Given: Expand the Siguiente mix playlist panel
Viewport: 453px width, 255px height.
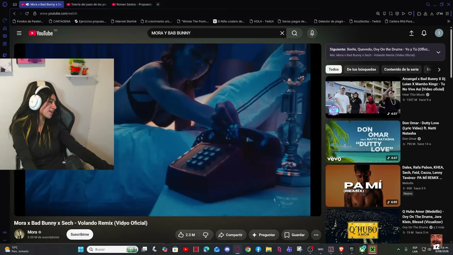Looking at the screenshot, I should pos(438,52).
